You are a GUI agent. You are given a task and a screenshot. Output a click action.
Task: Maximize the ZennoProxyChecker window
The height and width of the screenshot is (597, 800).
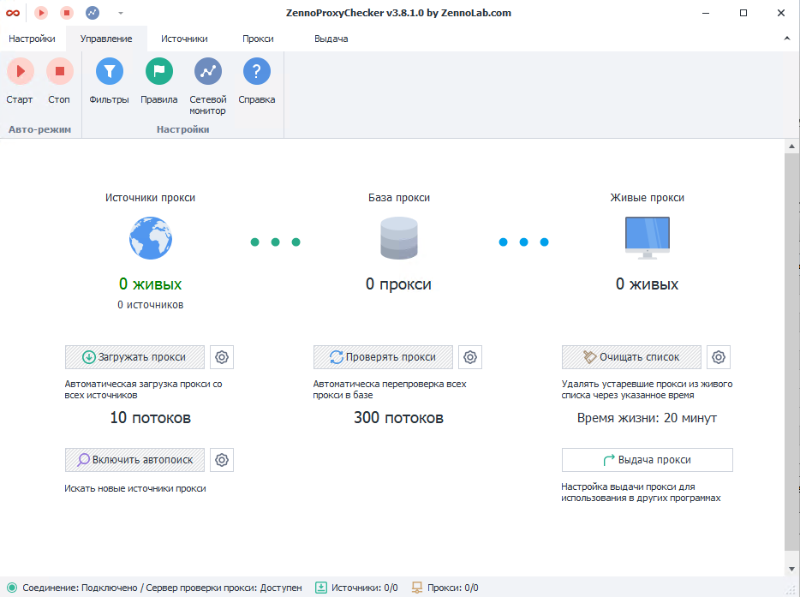click(x=743, y=13)
